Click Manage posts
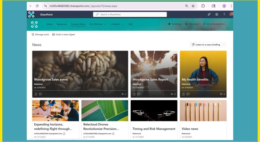The image size is (260, 142). (x=40, y=35)
